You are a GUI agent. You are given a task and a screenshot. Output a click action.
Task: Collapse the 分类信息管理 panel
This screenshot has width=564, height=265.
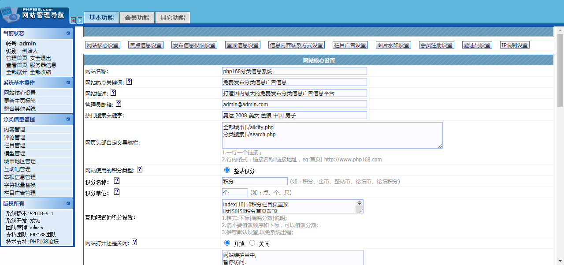coord(68,119)
